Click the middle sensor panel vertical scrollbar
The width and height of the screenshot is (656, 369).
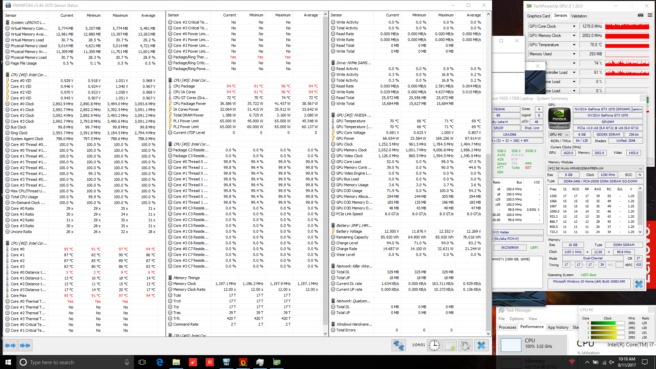pos(325,171)
